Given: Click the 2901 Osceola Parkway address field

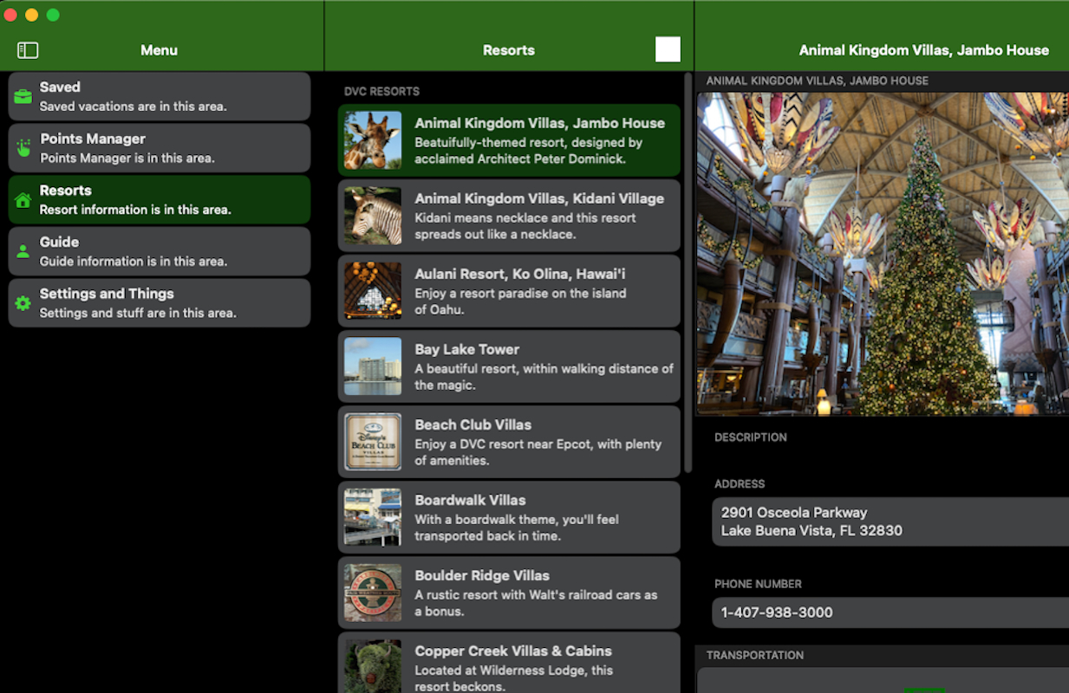Looking at the screenshot, I should click(890, 521).
